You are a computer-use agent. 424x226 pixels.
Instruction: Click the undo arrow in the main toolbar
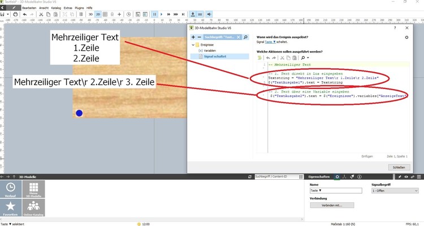[x=25, y=14]
